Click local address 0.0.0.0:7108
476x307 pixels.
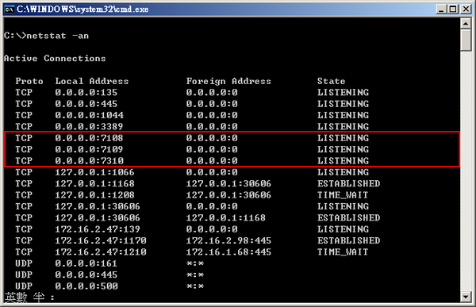pos(89,138)
